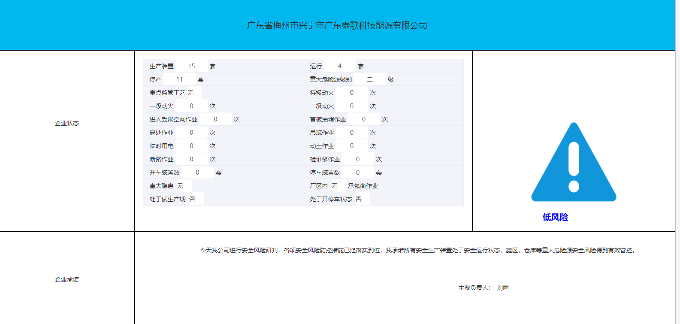Click the 盲板抽堵作业 label
Image resolution: width=680 pixels, height=324 pixels.
(328, 119)
